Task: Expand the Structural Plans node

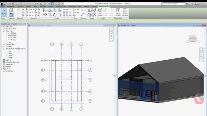Action: [4, 29]
